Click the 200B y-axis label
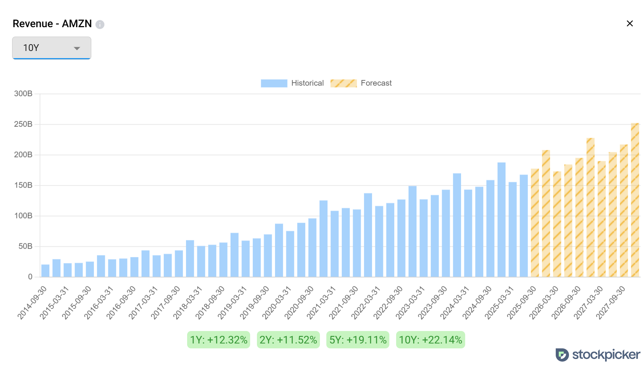 click(23, 155)
